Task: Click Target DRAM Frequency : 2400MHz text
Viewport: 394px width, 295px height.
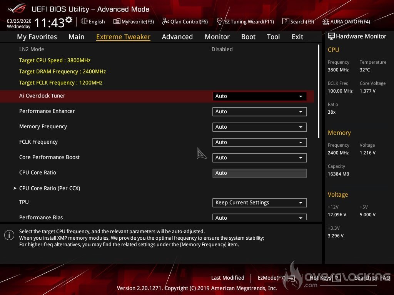Action: [63, 71]
